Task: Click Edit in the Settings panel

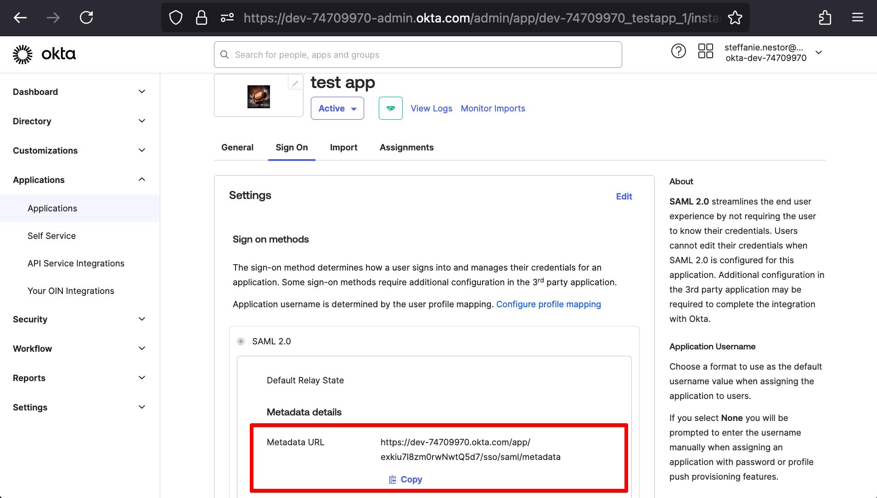Action: (624, 196)
